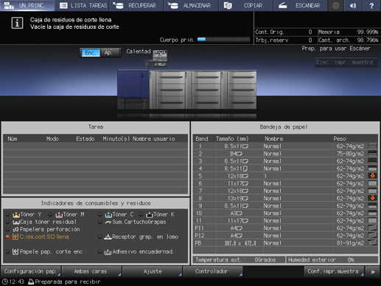Screen dimensions: 381x286
Task: Toggle the Enc. heater button
Action: tap(90, 52)
